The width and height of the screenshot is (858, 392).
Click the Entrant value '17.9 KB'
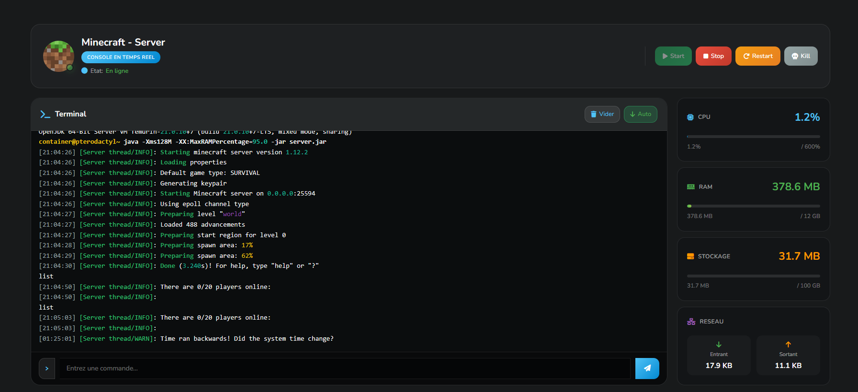(719, 366)
